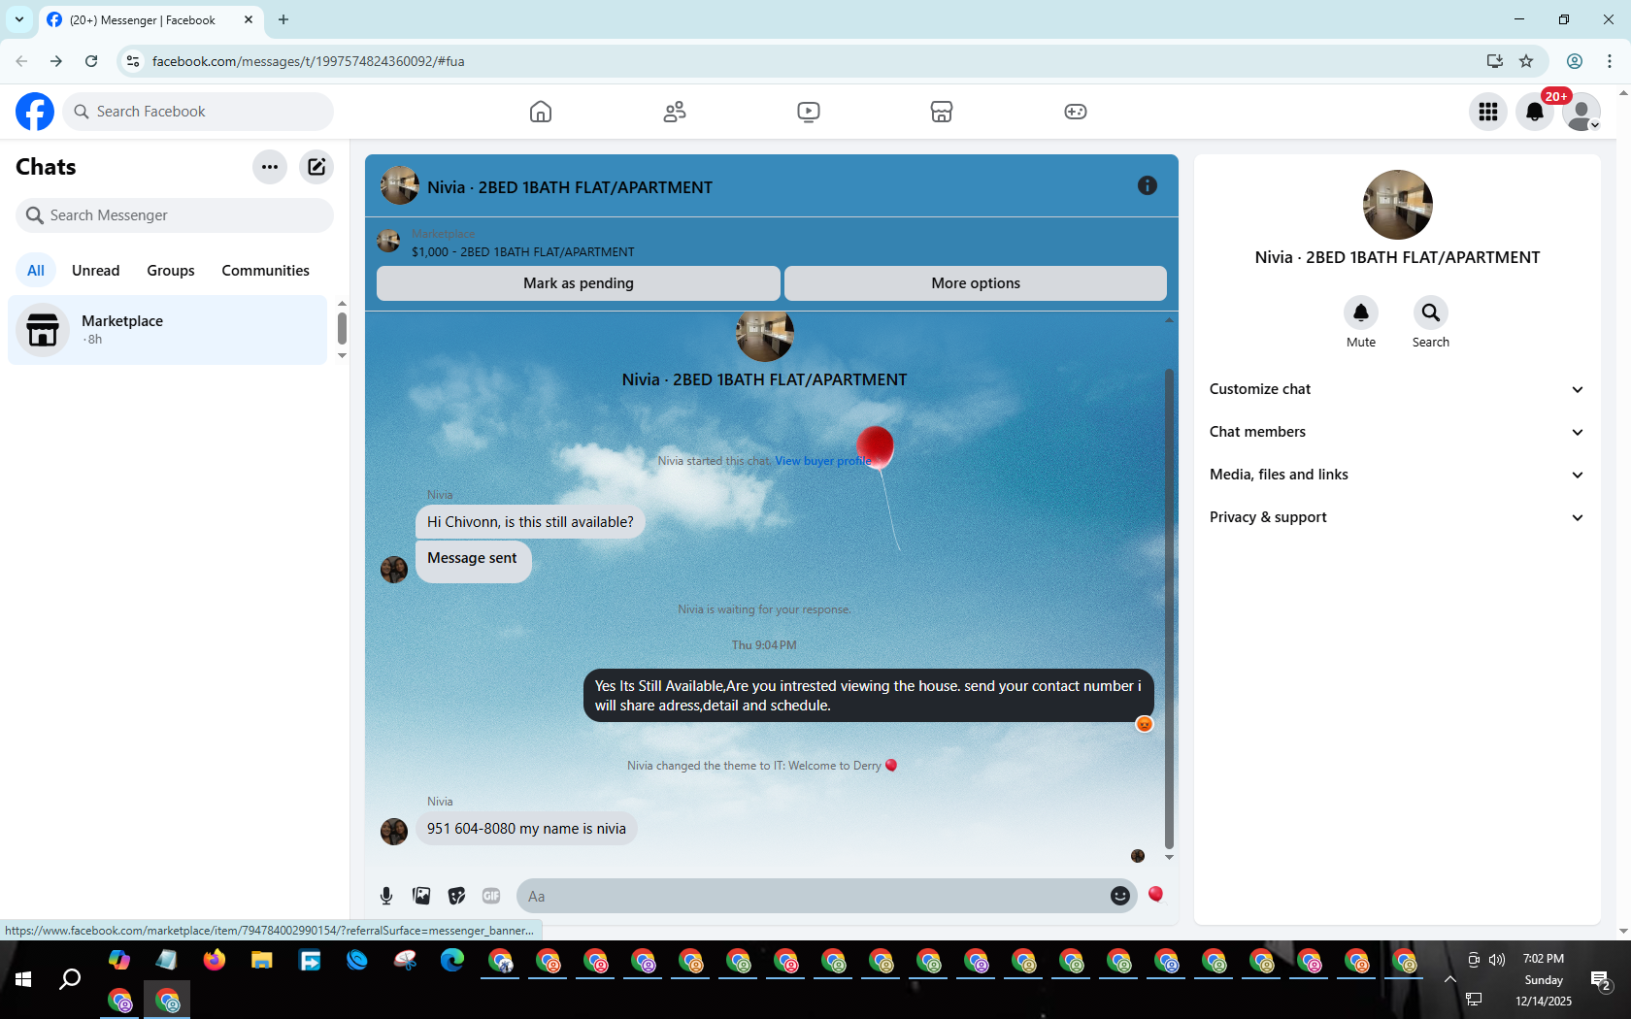Click the conversation information icon
The image size is (1631, 1019).
[1148, 185]
